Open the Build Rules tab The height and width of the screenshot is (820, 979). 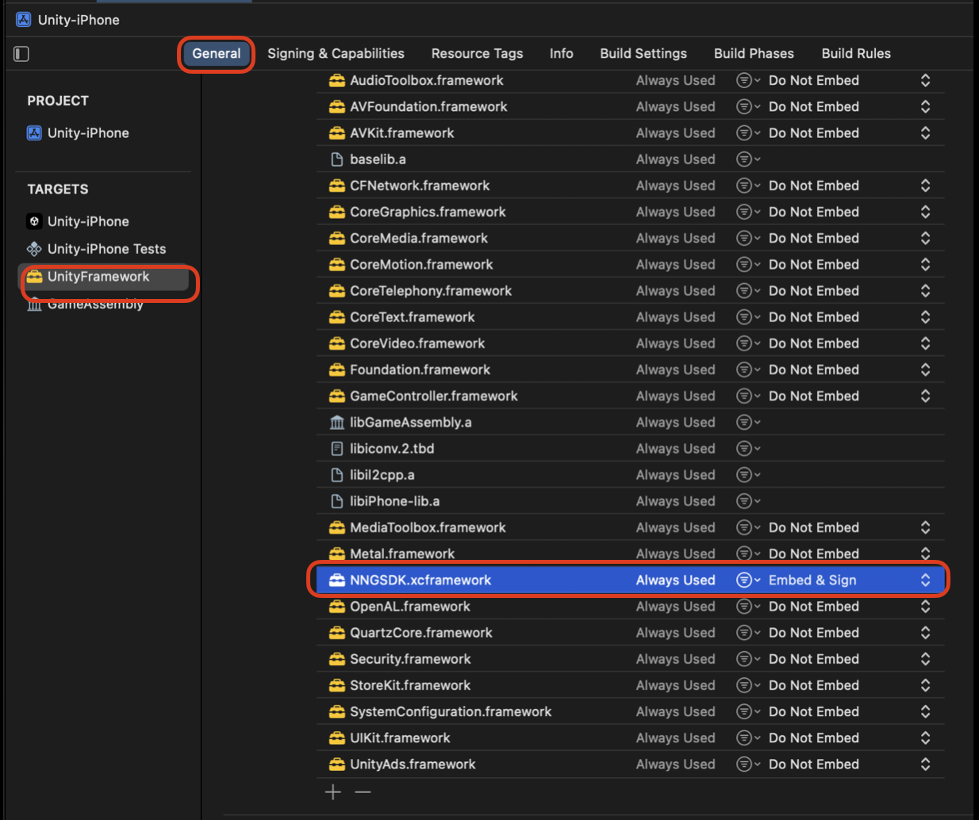[x=856, y=54]
